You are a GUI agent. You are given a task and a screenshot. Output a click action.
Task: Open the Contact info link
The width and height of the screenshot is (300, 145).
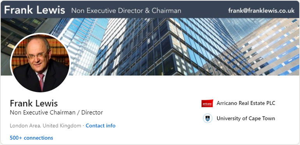pyautogui.click(x=101, y=126)
